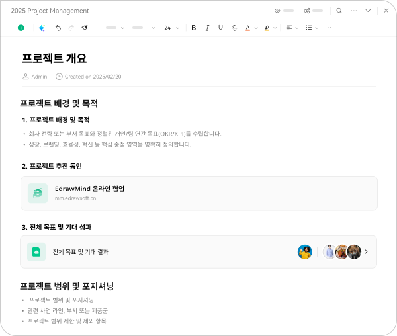Click the 프로젝트 개요 document title
397x336 pixels.
pyautogui.click(x=54, y=58)
